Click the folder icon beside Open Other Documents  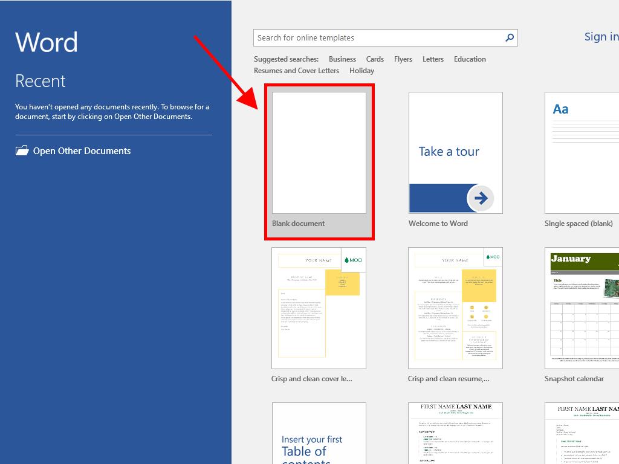point(22,151)
